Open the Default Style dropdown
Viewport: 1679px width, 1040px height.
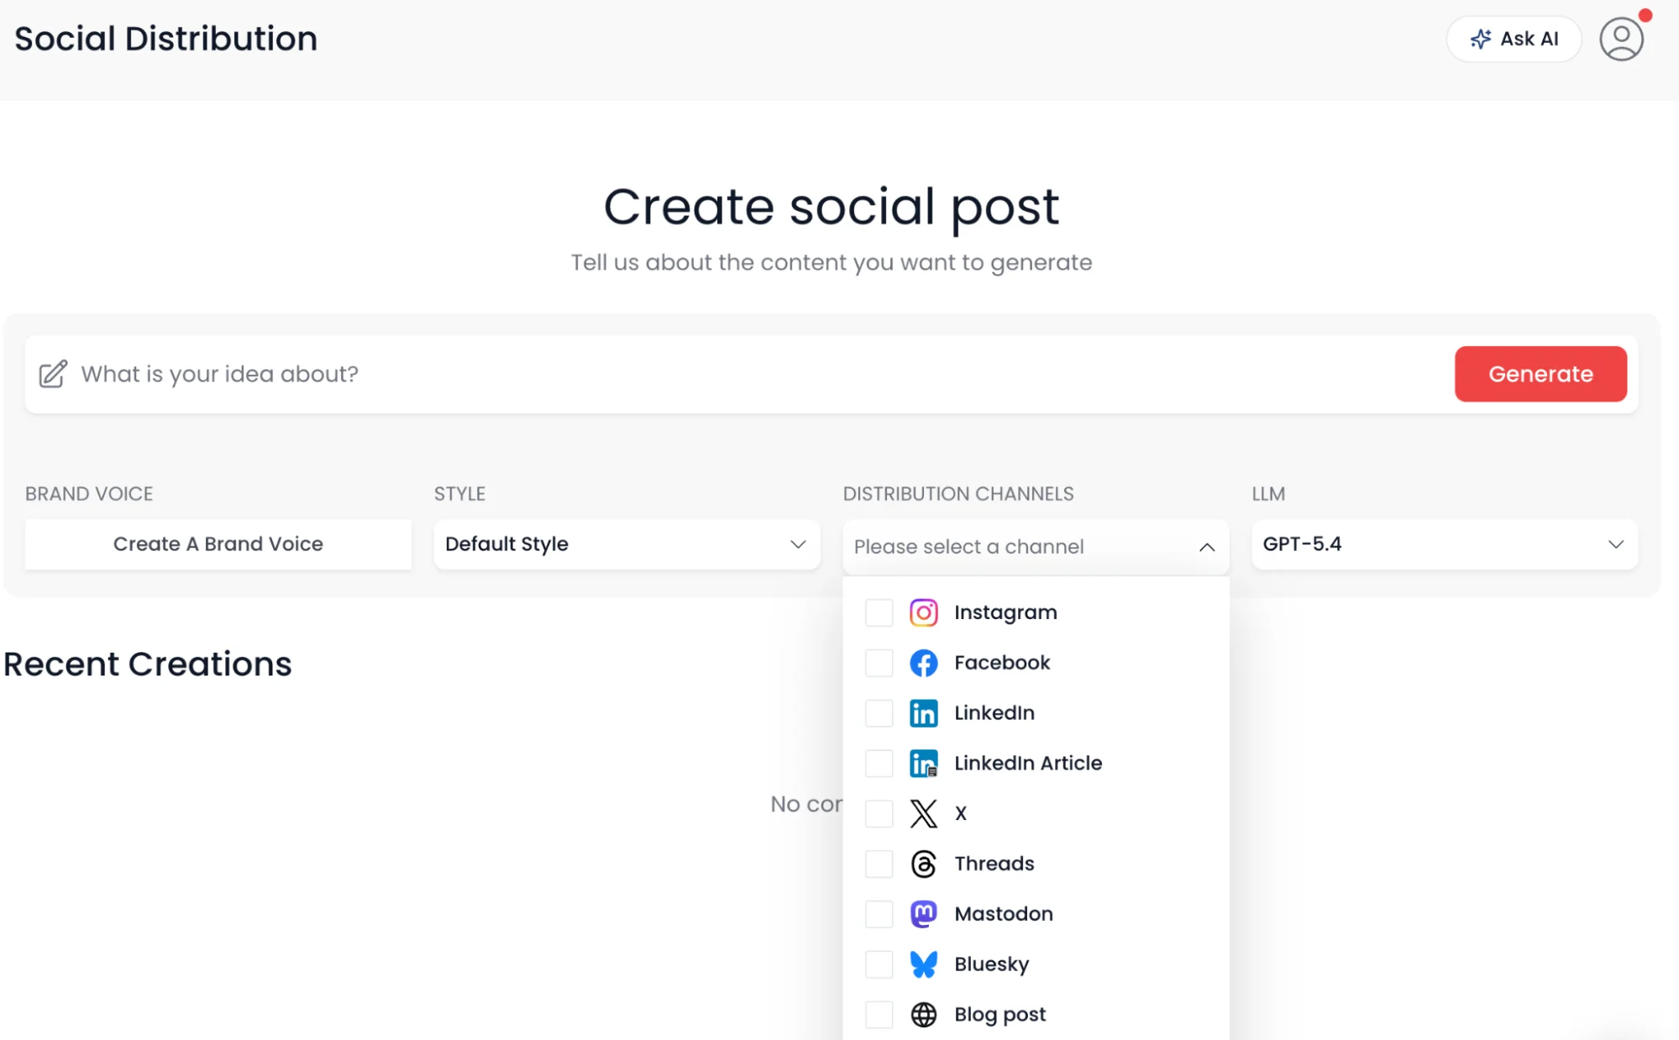pyautogui.click(x=627, y=544)
